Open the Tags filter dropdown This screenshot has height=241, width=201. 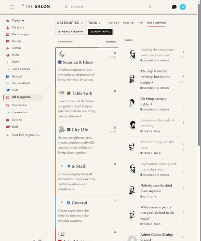click(94, 23)
